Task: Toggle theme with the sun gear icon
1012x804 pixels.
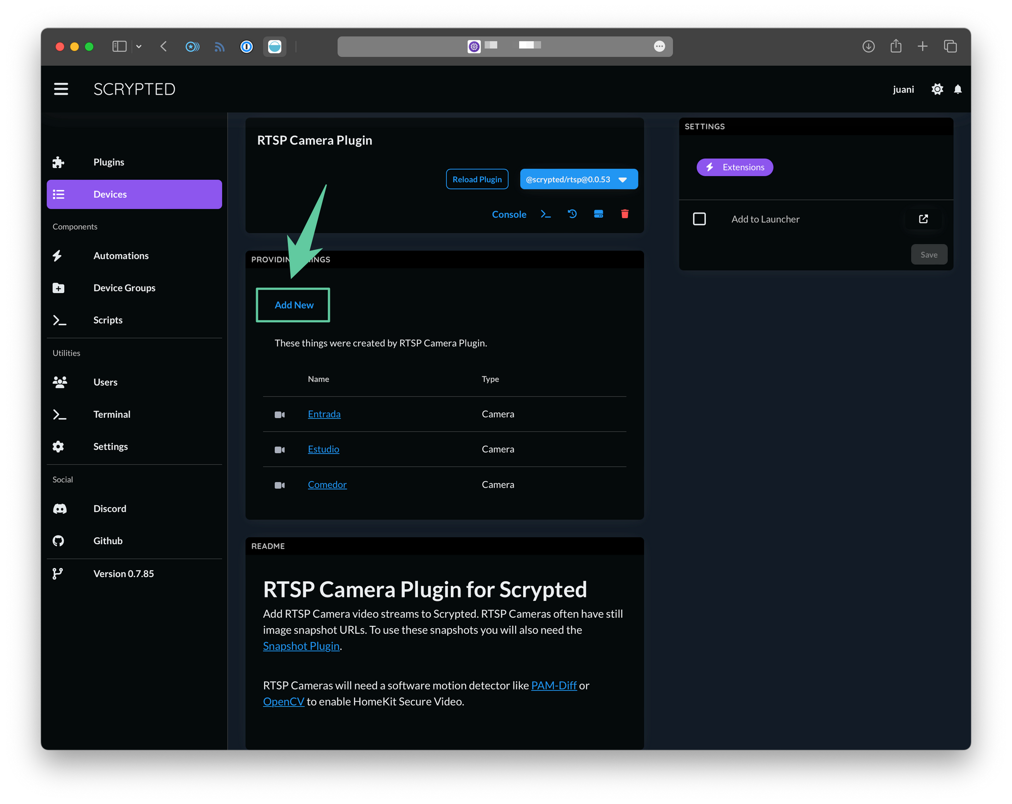Action: (937, 90)
